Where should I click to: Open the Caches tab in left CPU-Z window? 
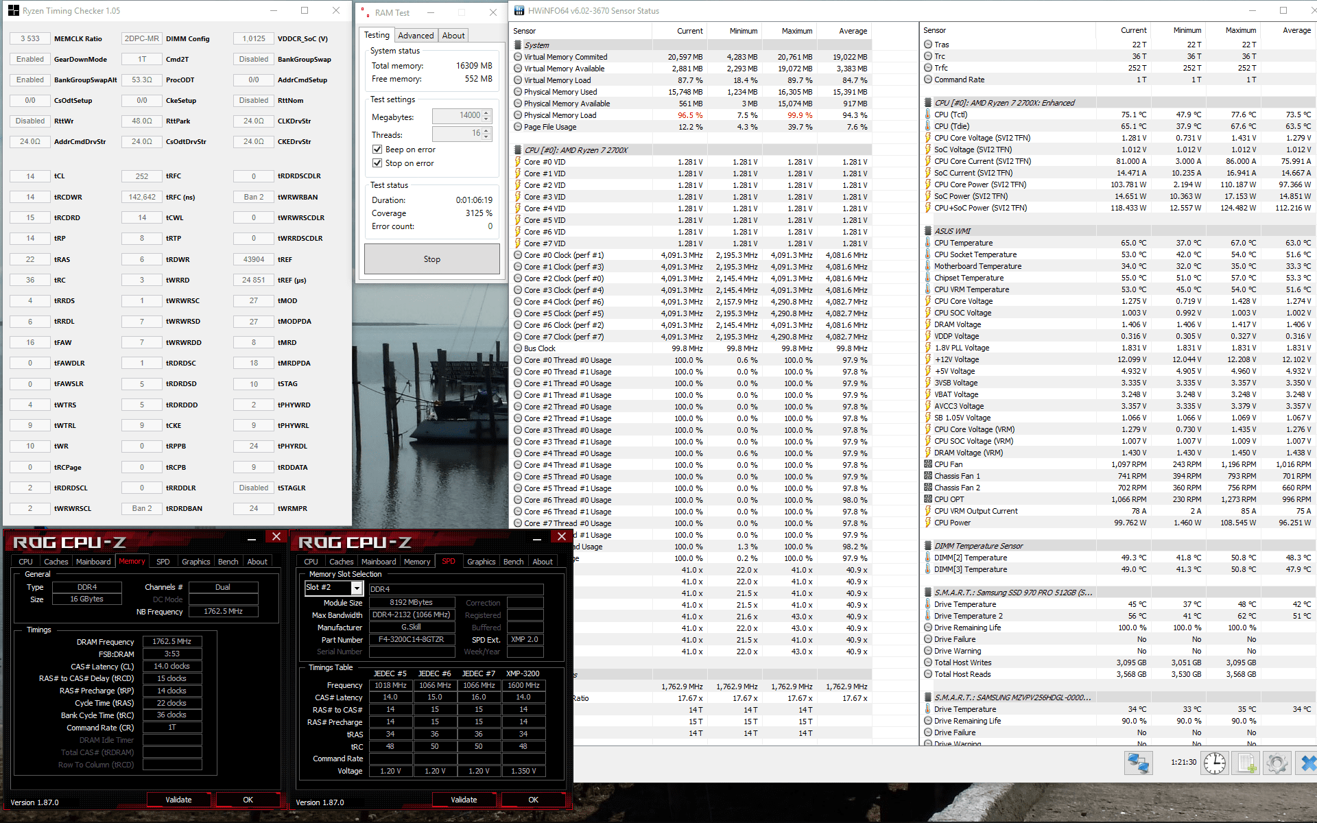coord(56,562)
